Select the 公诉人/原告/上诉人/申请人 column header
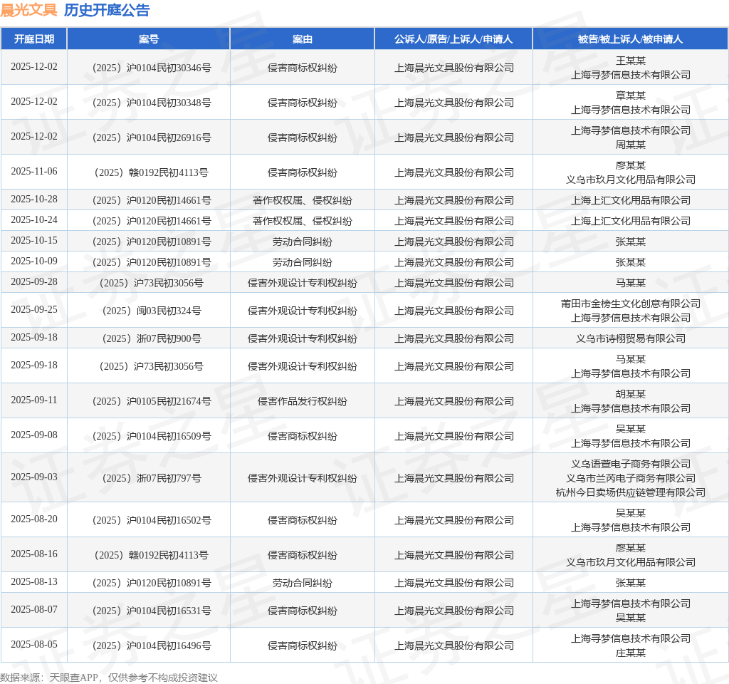Image resolution: width=729 pixels, height=684 pixels. click(453, 39)
